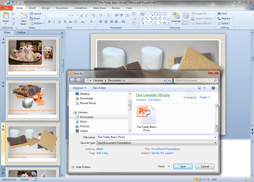Switch to the Insert tab

pos(32,8)
